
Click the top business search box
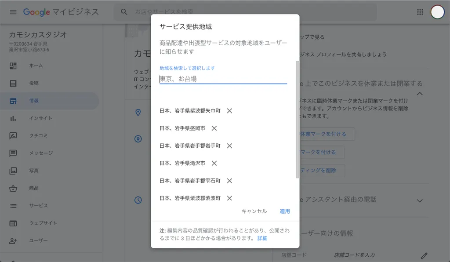[245, 12]
